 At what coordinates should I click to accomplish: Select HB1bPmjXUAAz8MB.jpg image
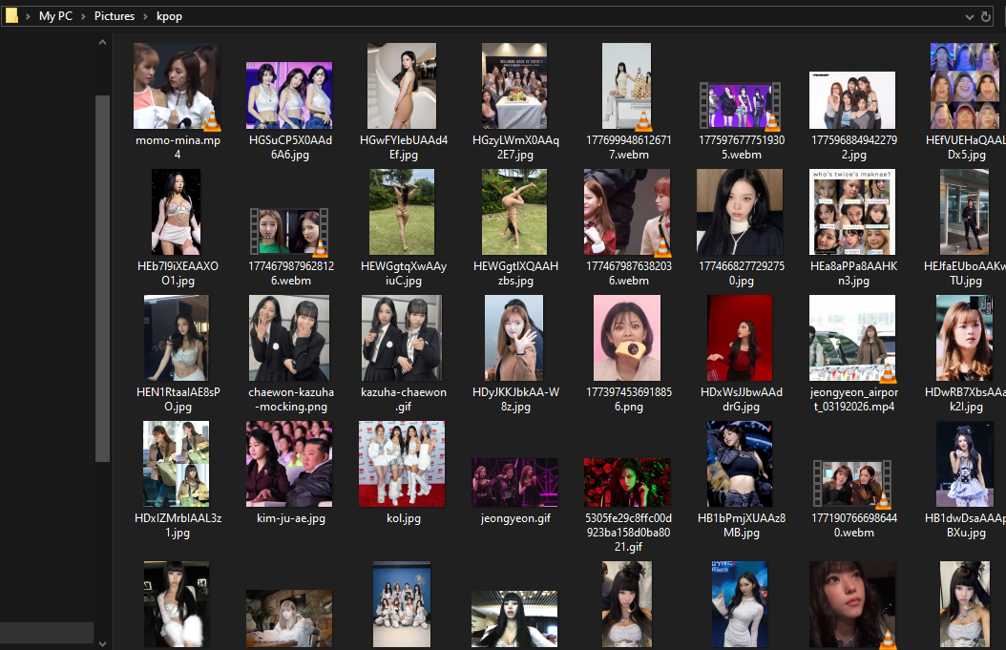[x=740, y=464]
